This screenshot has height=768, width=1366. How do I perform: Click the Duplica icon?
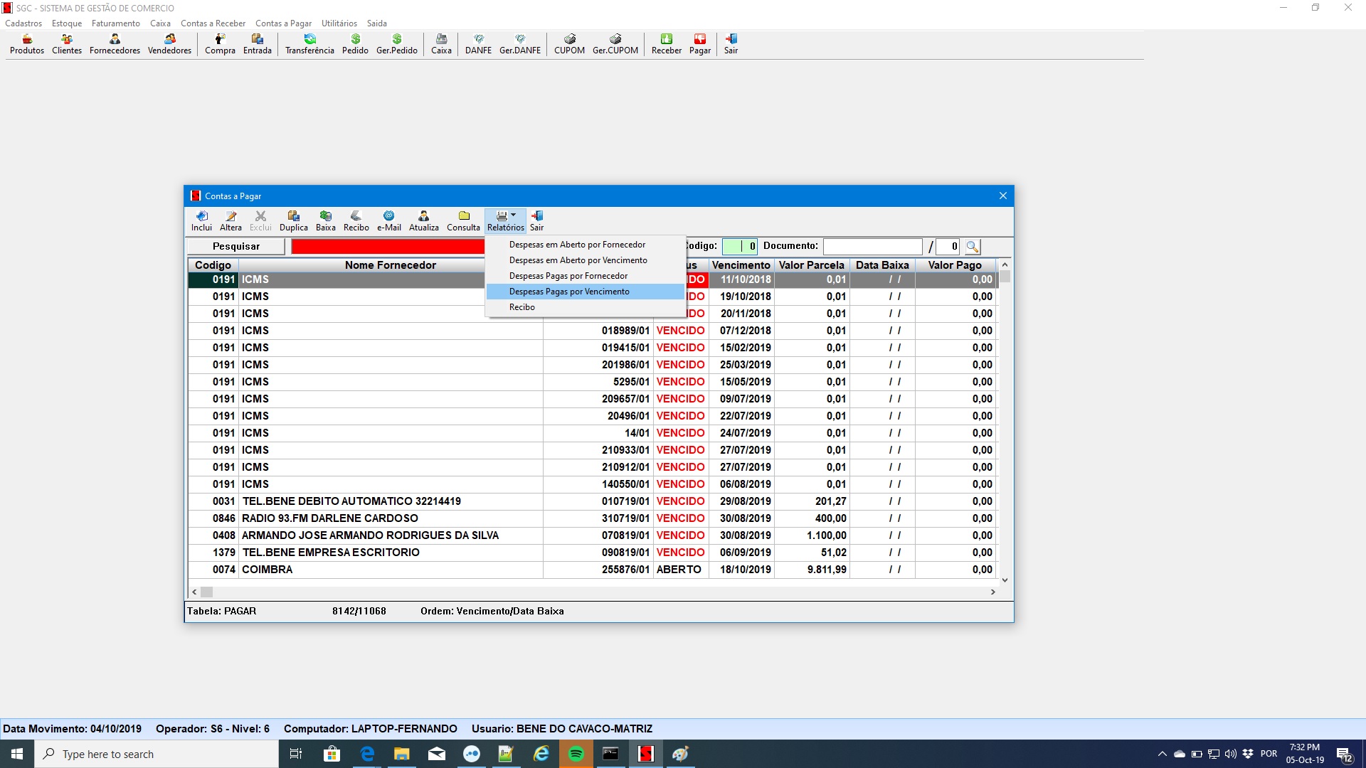coord(293,220)
